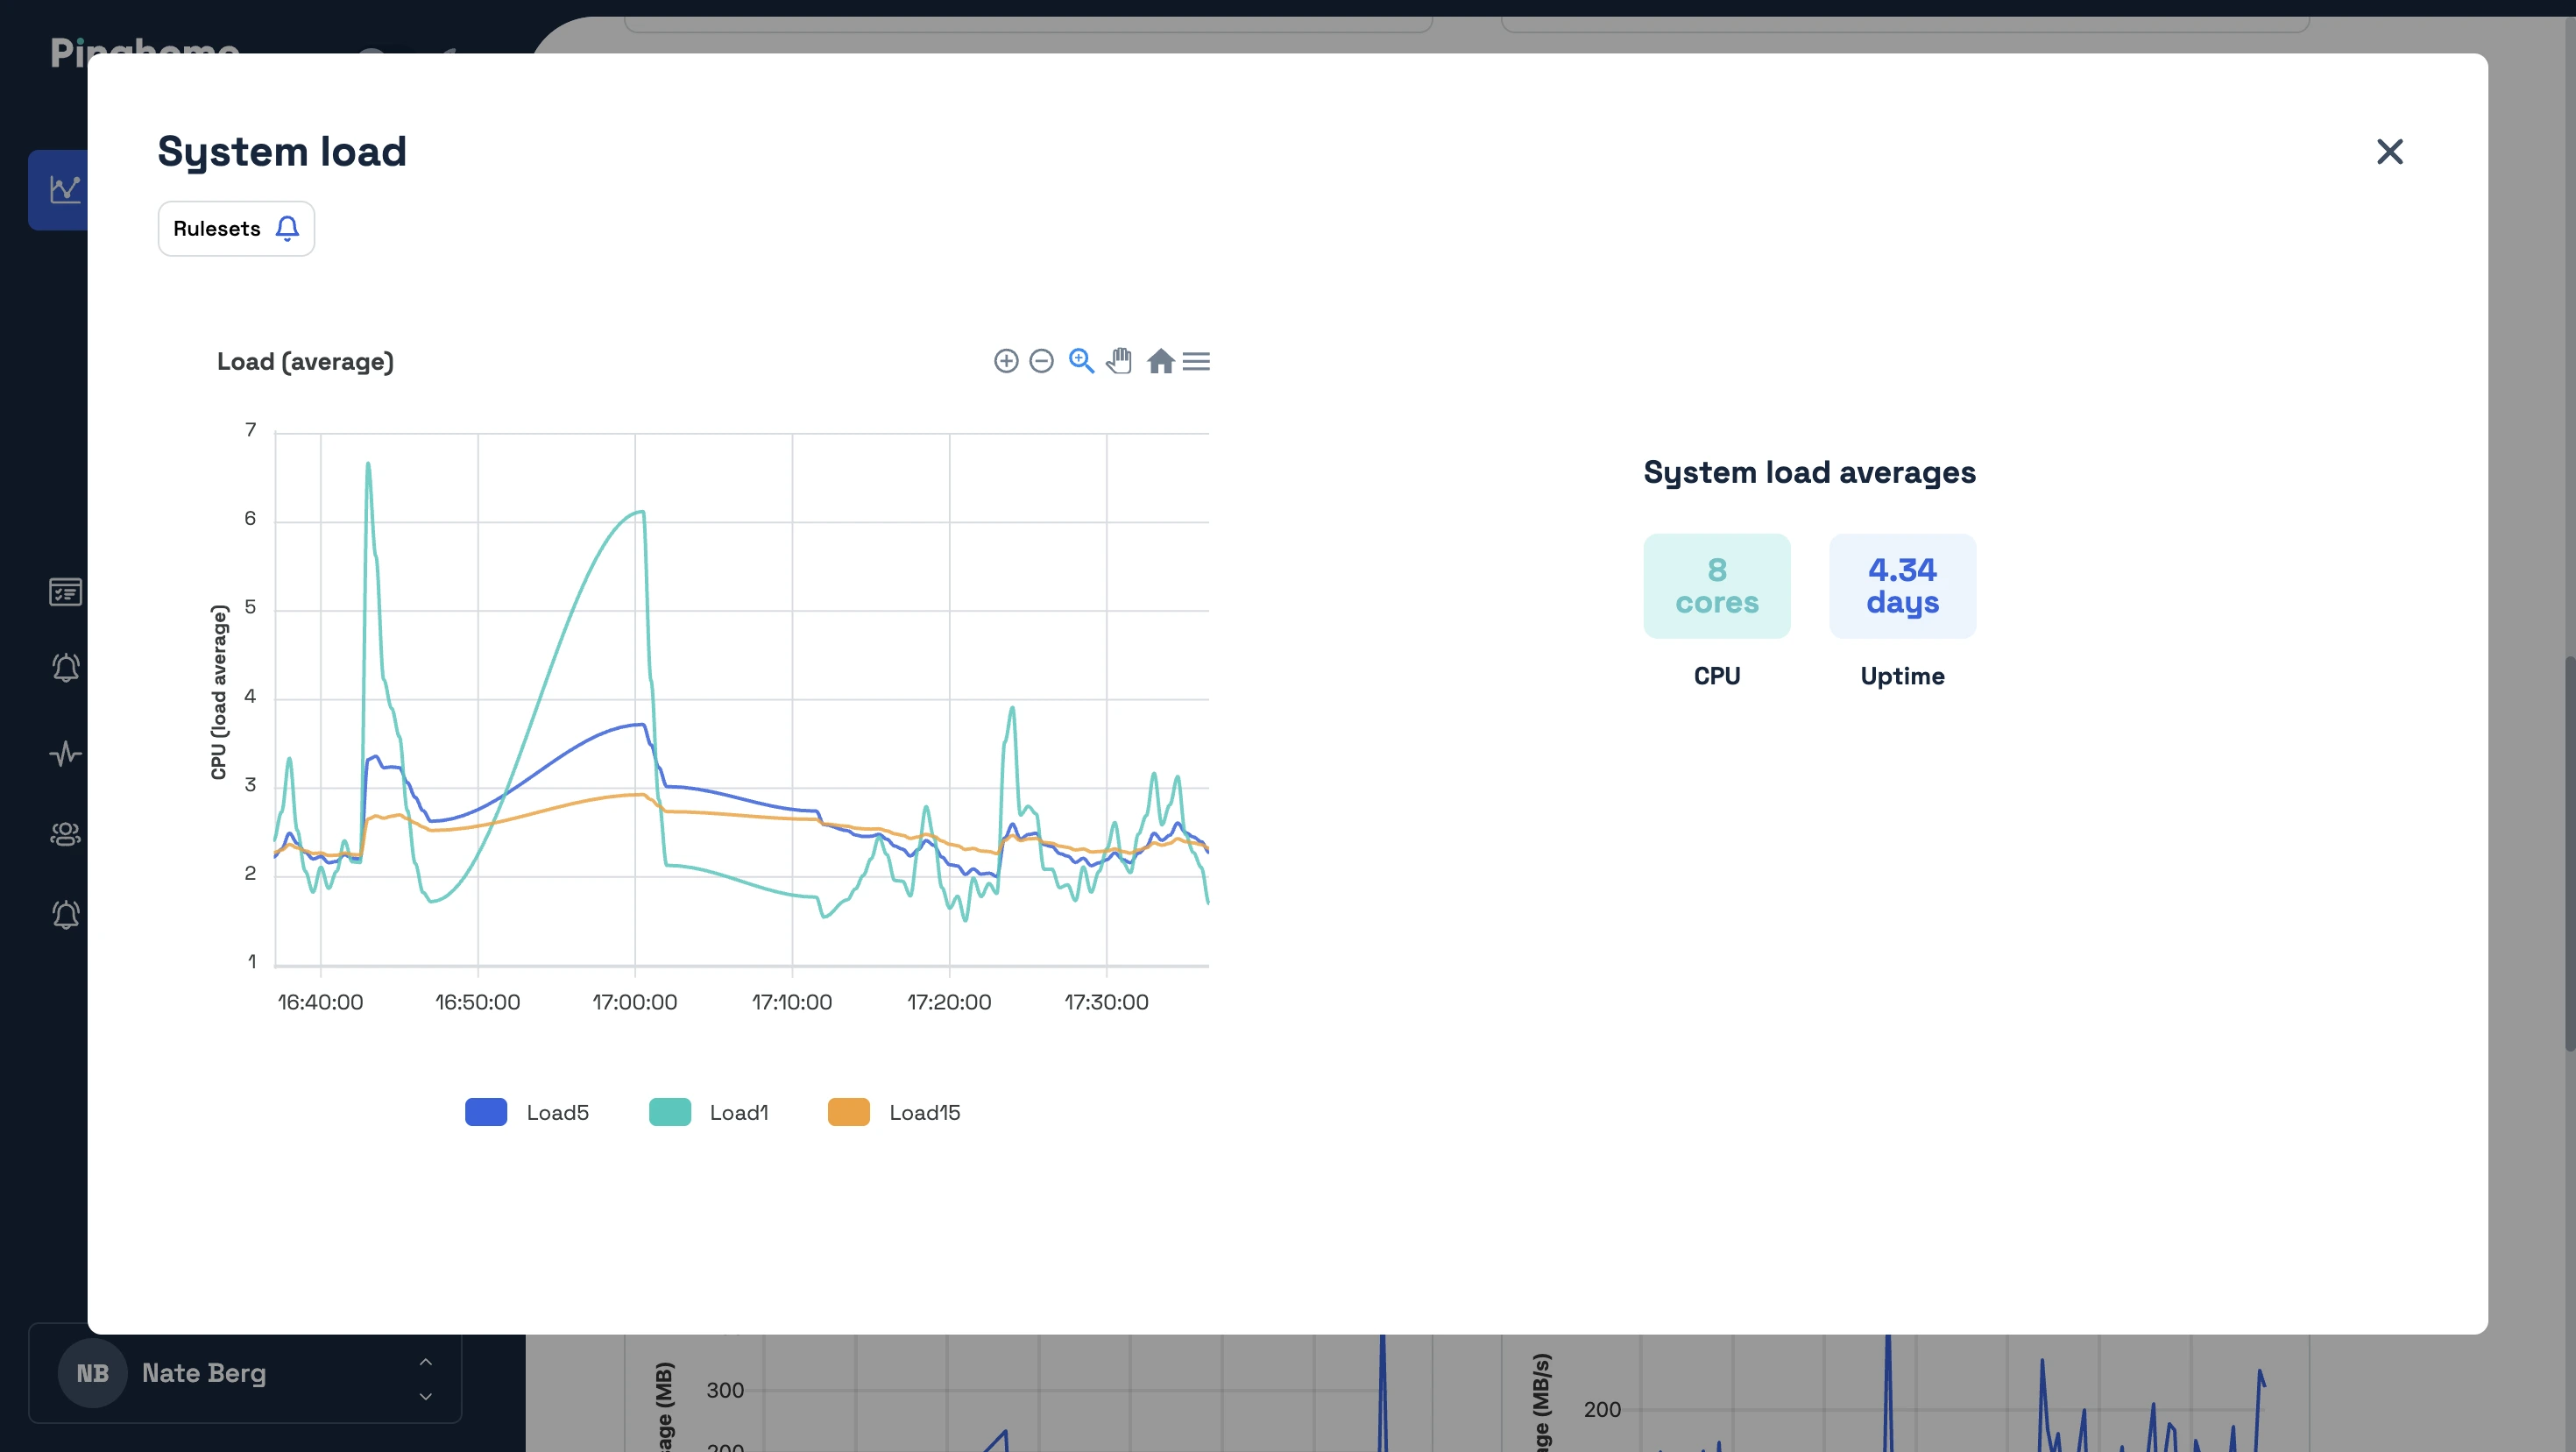Open the team members icon in sidebar
Viewport: 2576px width, 1452px height.
65,835
